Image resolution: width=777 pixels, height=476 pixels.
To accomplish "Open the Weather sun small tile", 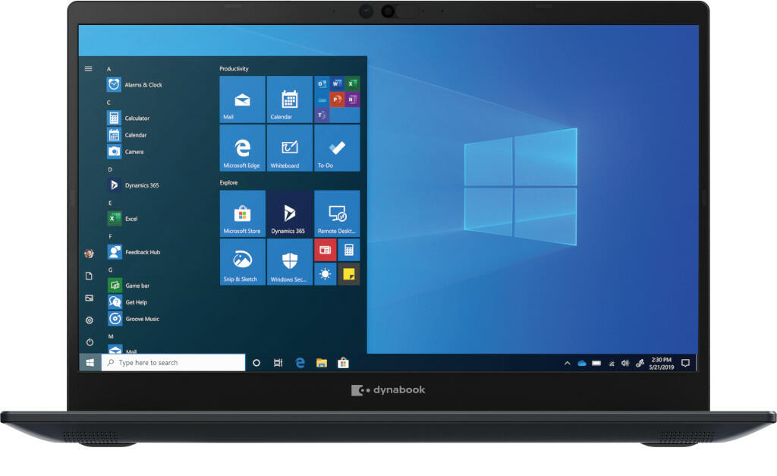I will (x=325, y=274).
